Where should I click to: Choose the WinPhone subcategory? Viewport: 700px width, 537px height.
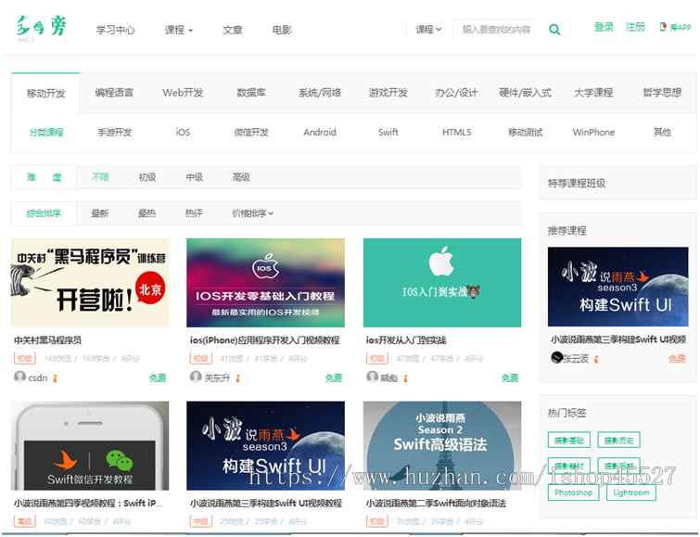593,133
